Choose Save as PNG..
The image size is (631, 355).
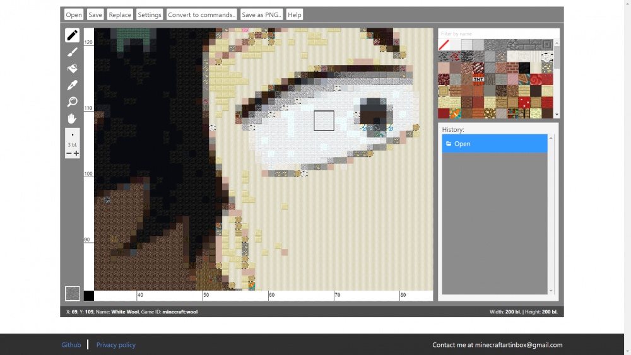click(262, 15)
